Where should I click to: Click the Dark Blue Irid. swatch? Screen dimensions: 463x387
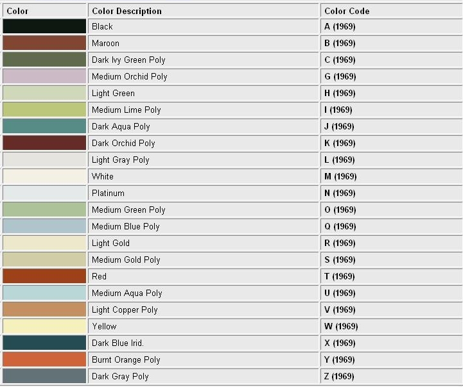point(44,343)
